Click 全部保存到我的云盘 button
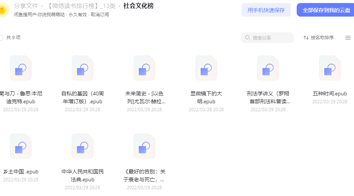This screenshot has height=196, width=354. tap(326, 10)
